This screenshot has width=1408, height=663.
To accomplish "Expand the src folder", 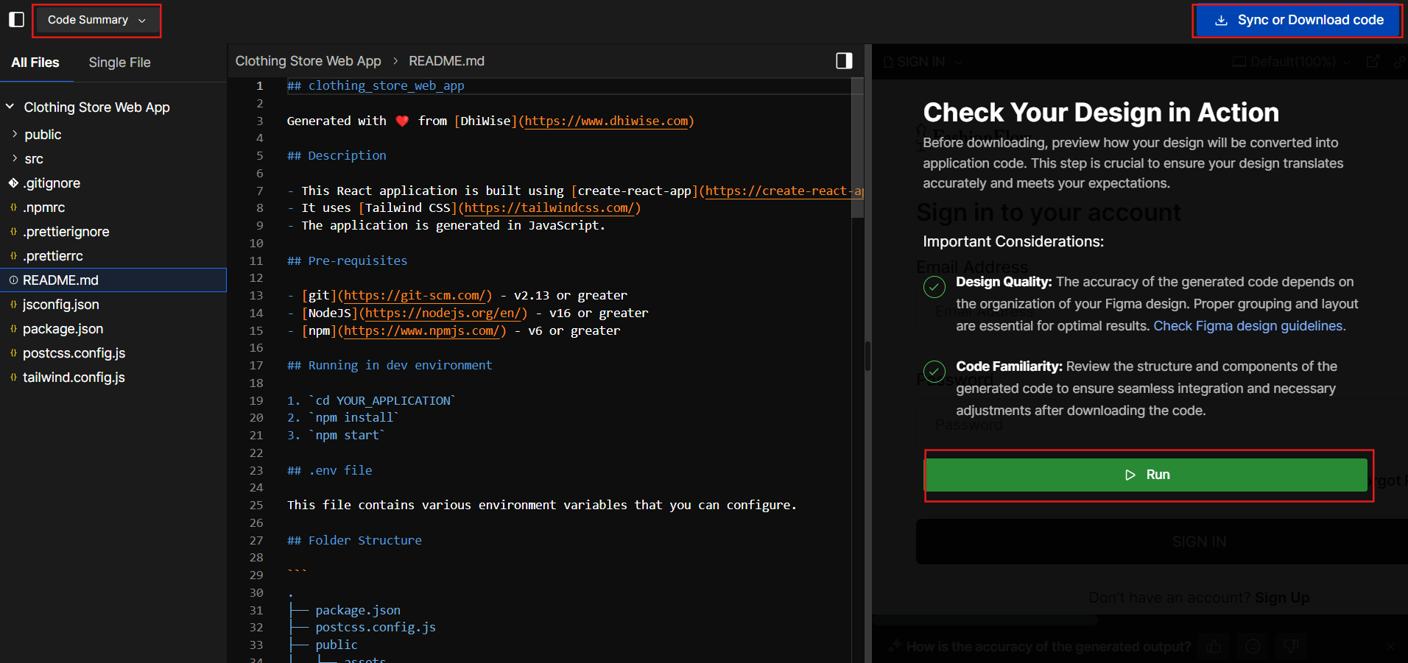I will [34, 159].
